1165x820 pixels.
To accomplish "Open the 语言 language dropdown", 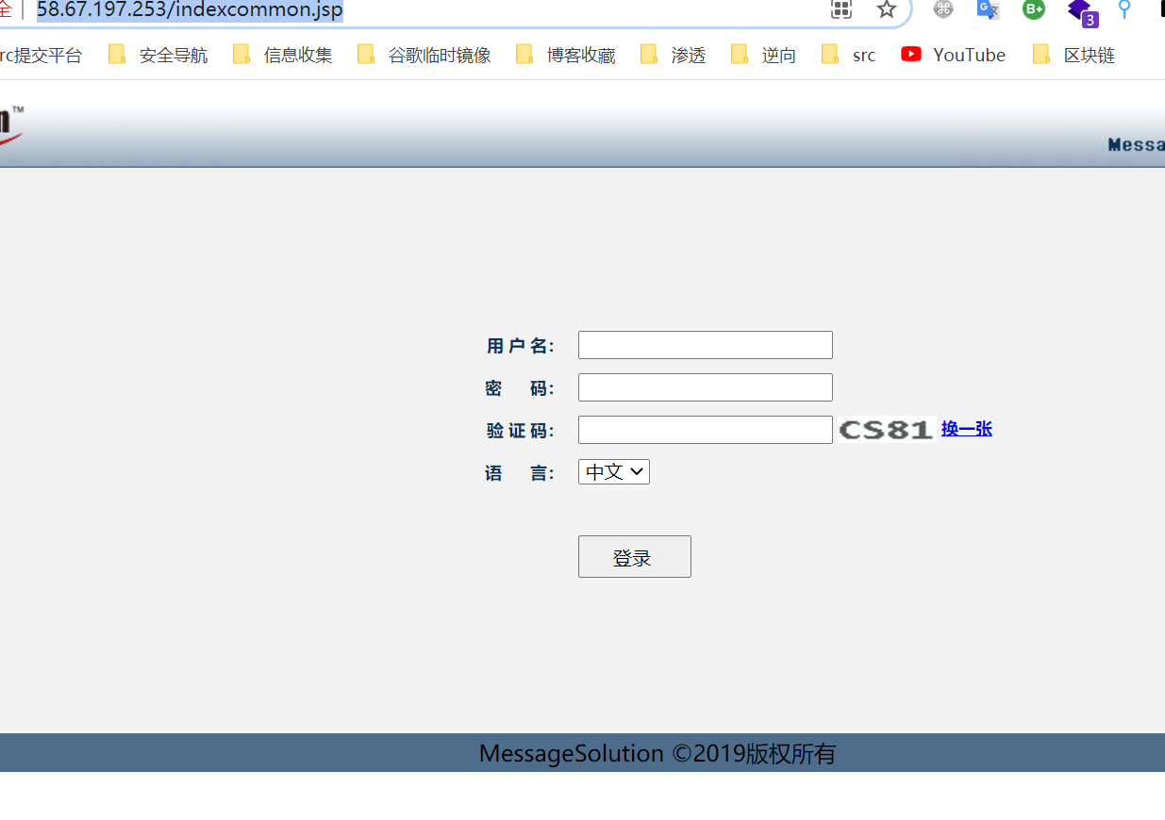I will point(613,472).
